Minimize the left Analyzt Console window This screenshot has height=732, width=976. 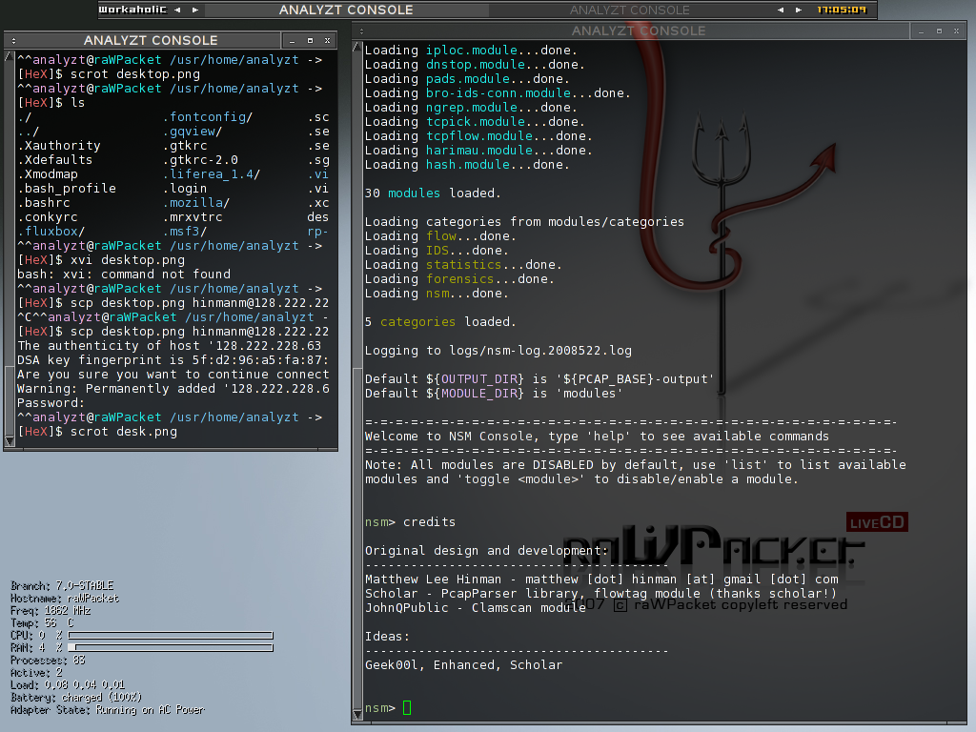292,41
